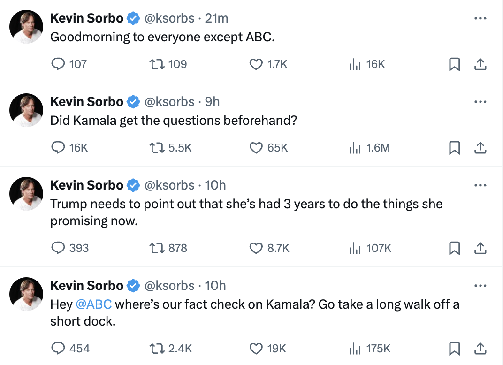Open the timestamp link showing 21m
Image resolution: width=503 pixels, height=365 pixels.
pyautogui.click(x=216, y=18)
